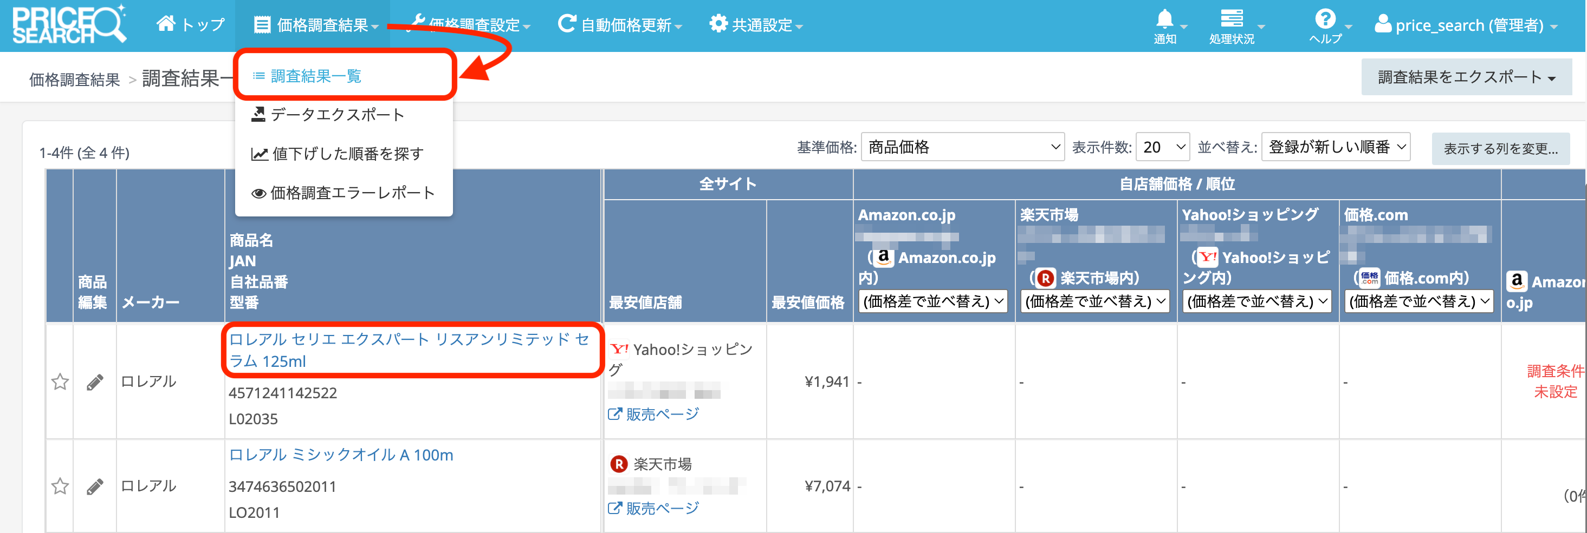
Task: Choose 値下げした順番を探す from menu
Action: [347, 154]
